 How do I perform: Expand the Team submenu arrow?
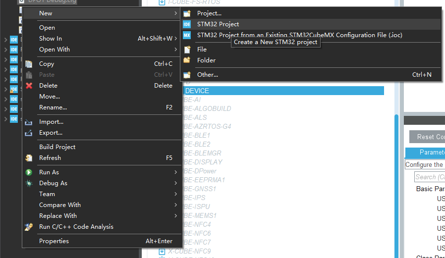[x=175, y=194]
